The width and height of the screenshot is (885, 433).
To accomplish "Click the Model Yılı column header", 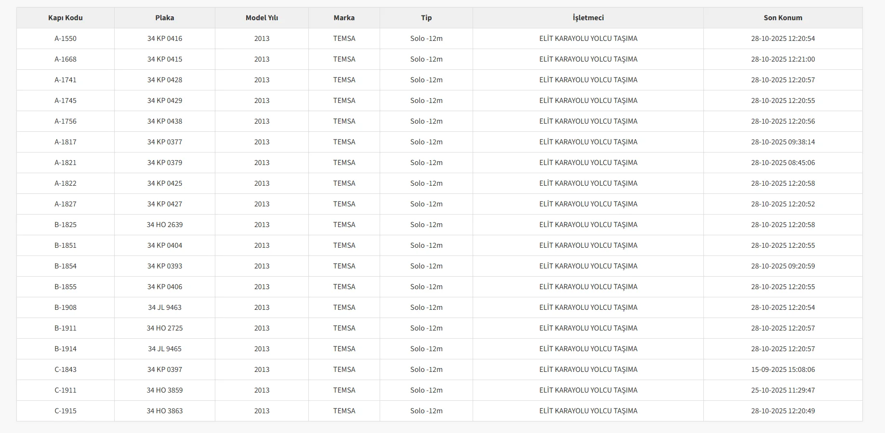I will coord(262,18).
